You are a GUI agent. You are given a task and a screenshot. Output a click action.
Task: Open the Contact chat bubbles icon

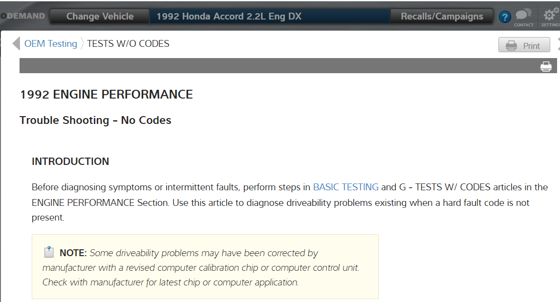click(523, 16)
